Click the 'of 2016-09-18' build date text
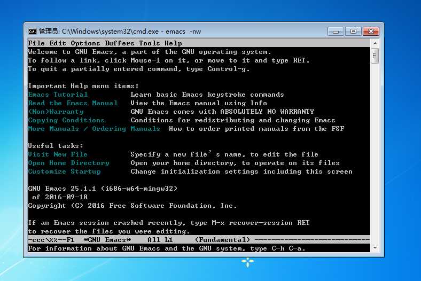The width and height of the screenshot is (421, 281). tap(60, 197)
